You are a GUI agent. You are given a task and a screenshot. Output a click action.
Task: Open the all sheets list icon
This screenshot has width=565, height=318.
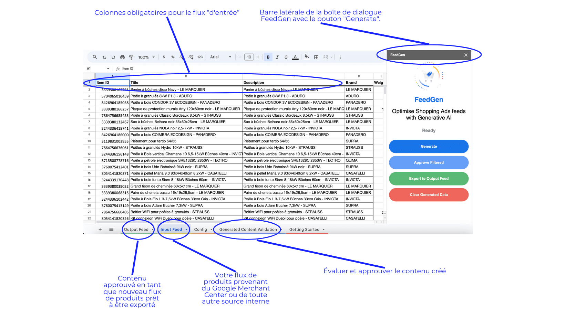click(111, 229)
